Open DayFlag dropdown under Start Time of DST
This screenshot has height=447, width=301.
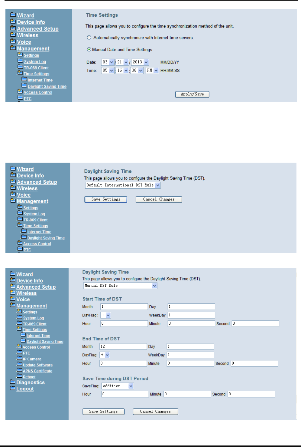(106, 315)
